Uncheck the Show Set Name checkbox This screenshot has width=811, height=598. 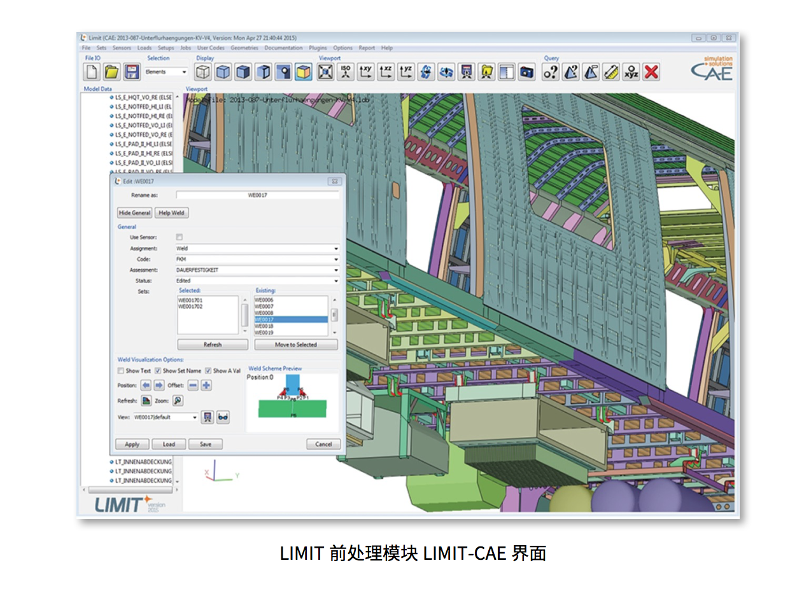tap(159, 370)
